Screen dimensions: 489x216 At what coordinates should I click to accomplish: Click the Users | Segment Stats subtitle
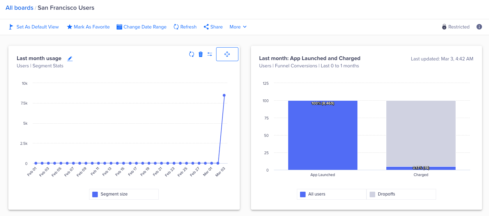coord(40,66)
